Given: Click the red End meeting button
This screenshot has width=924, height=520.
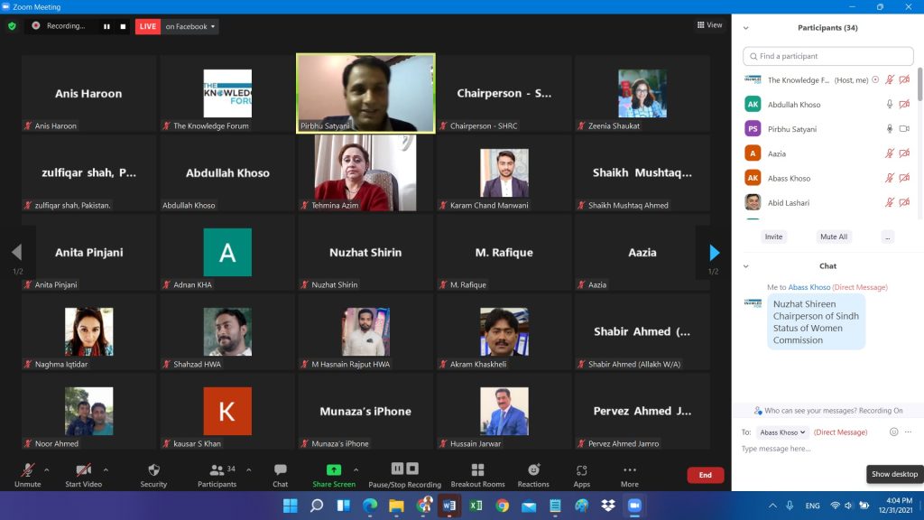Looking at the screenshot, I should pos(705,475).
